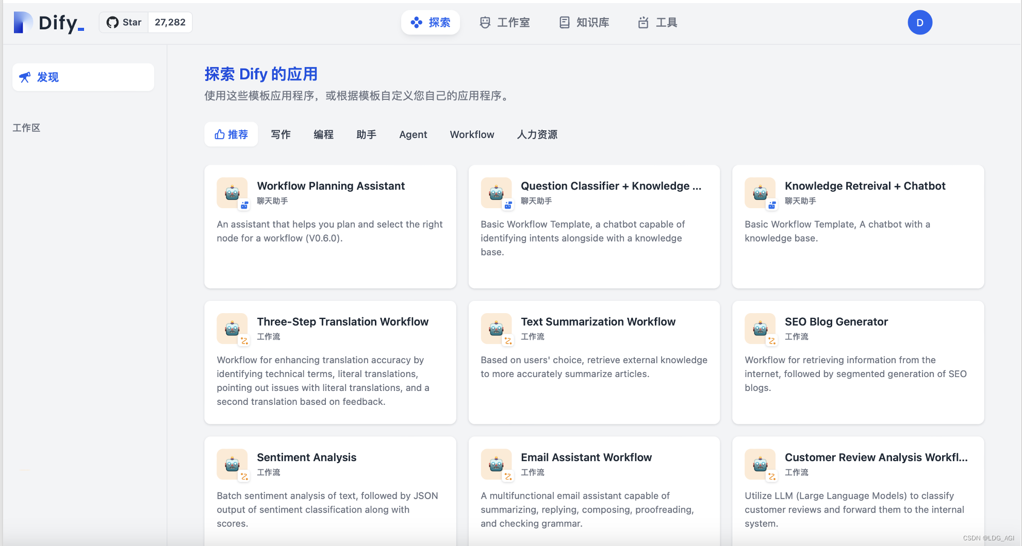Click the Customer Review Analysis robot icon
Screen dimensions: 1022x546
[760, 464]
